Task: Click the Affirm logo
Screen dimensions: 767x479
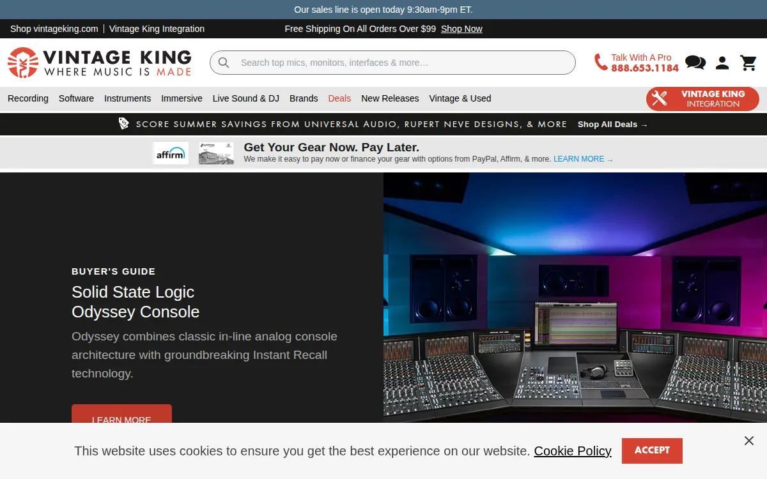Action: (171, 153)
